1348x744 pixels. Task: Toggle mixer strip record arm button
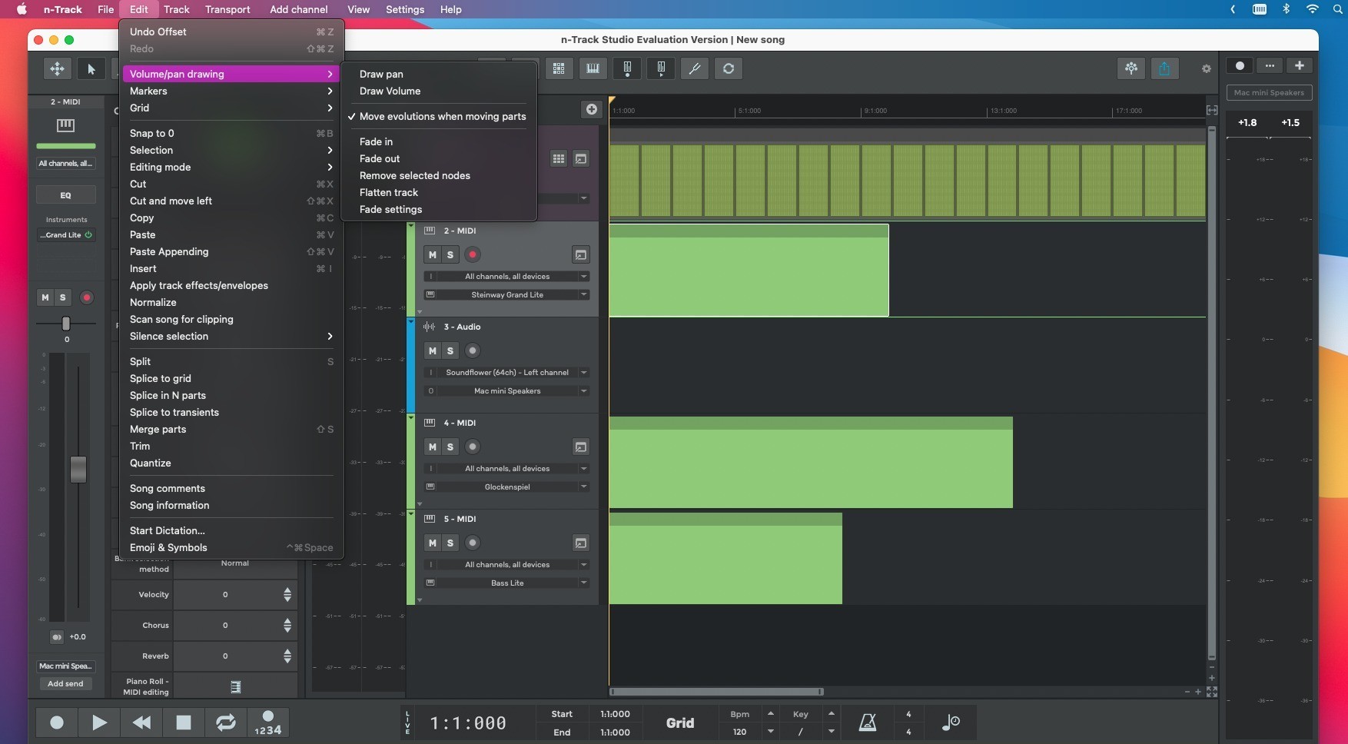tap(87, 297)
